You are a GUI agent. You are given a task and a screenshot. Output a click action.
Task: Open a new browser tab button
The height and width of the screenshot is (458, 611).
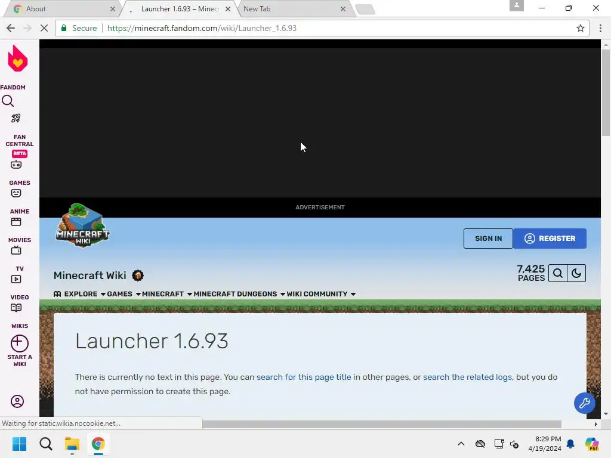point(365,10)
